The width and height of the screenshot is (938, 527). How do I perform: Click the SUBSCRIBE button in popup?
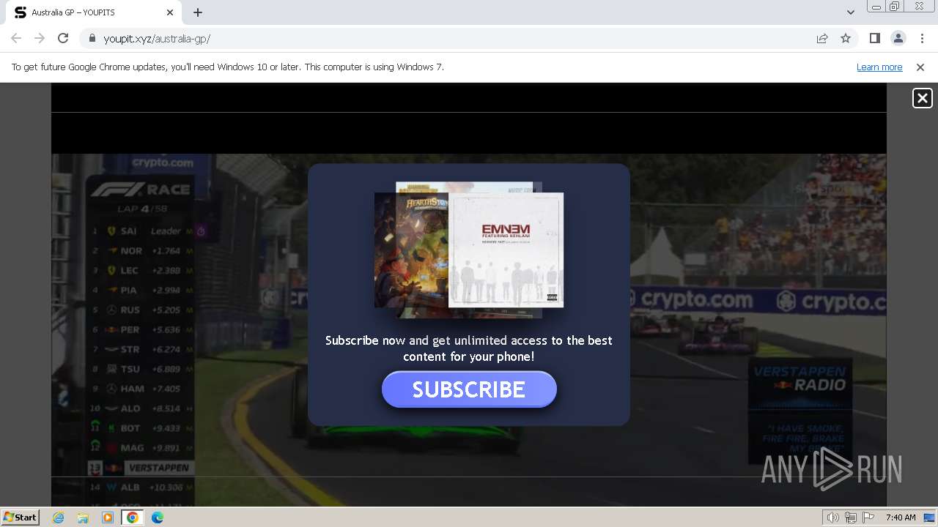(469, 389)
